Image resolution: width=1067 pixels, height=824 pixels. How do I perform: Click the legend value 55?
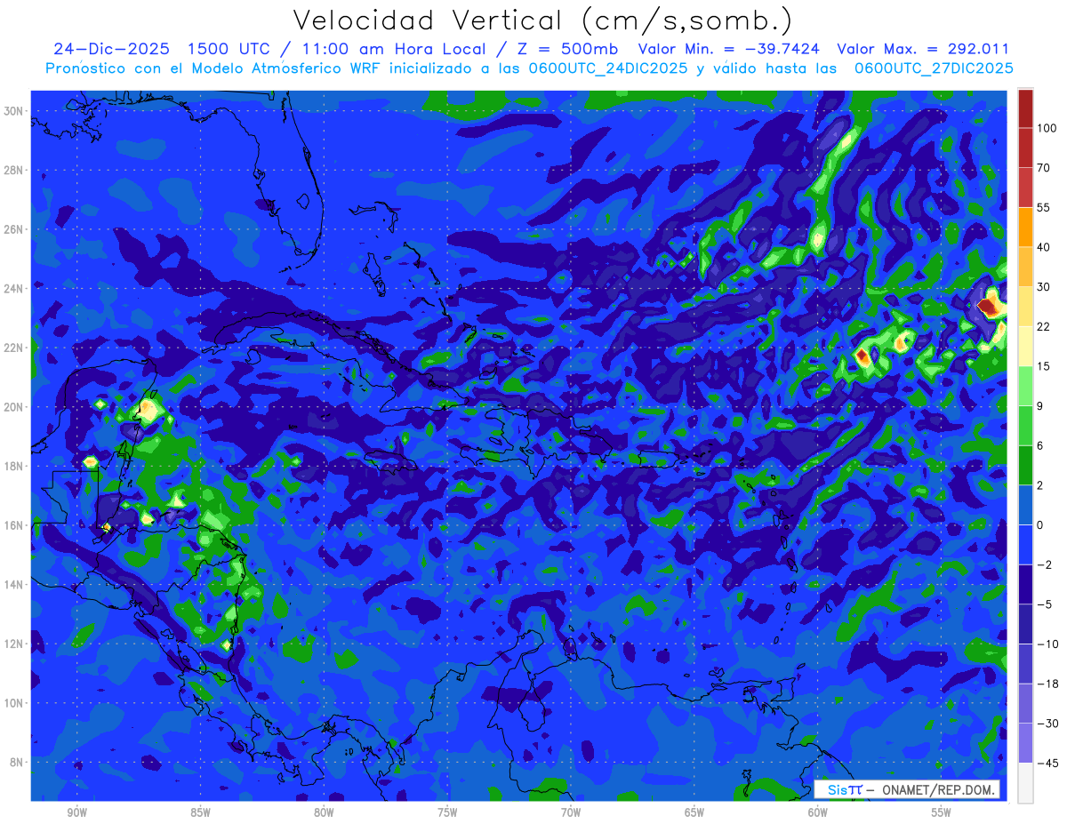[1044, 207]
